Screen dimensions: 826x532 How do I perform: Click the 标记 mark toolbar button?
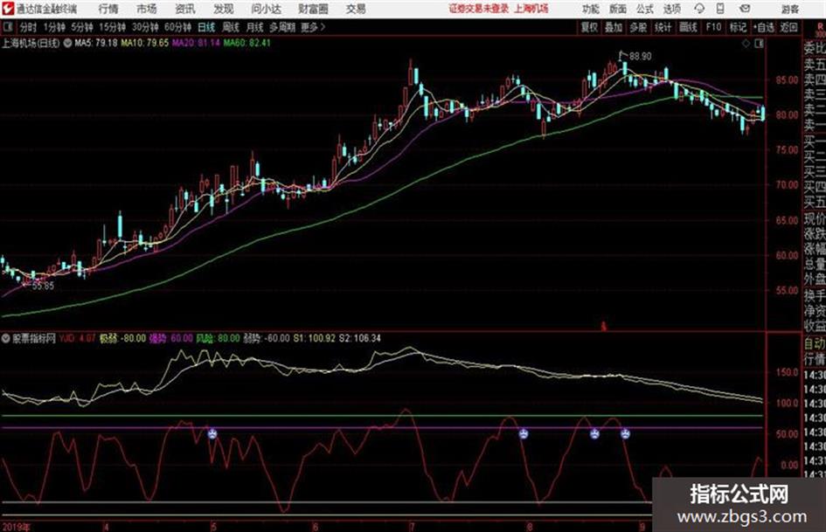(738, 27)
